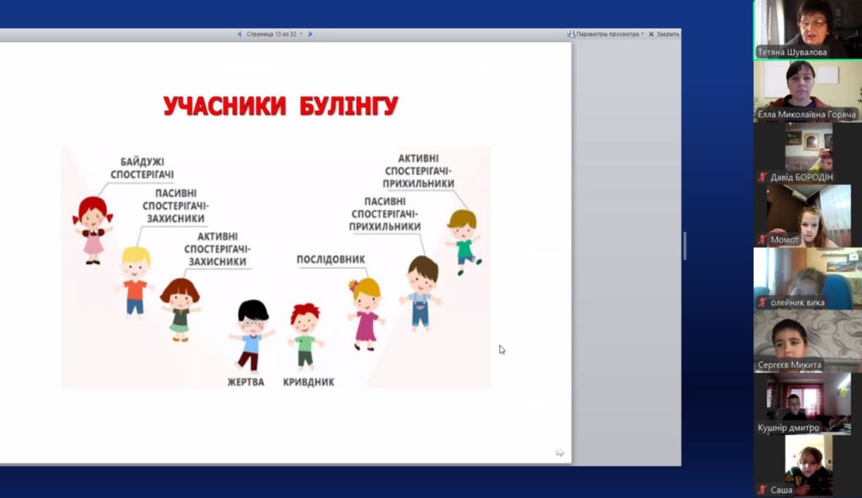Click muted microphone icon next to Момот
The width and height of the screenshot is (862, 498).
(x=763, y=240)
